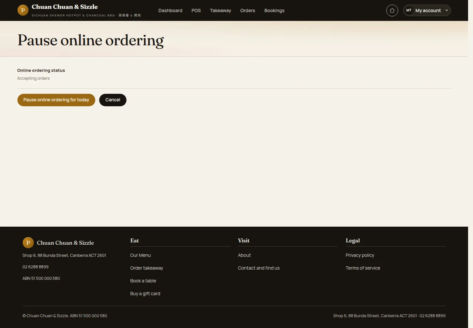473x328 pixels.
Task: Click the gold P logo in header
Action: (x=23, y=10)
